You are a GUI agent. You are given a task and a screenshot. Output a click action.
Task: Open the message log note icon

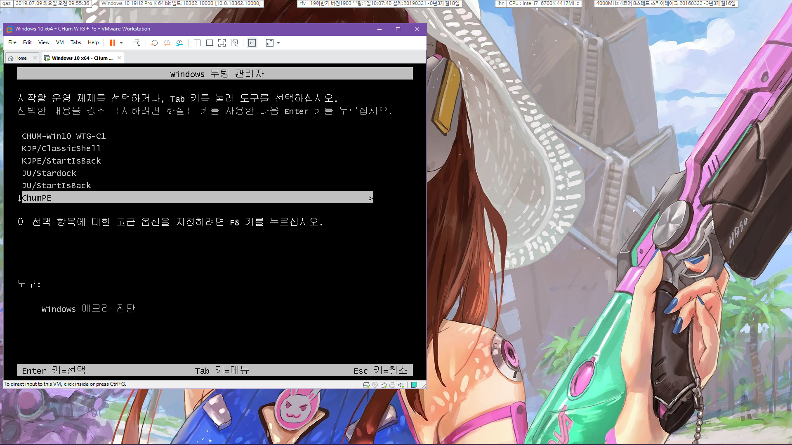coord(414,385)
